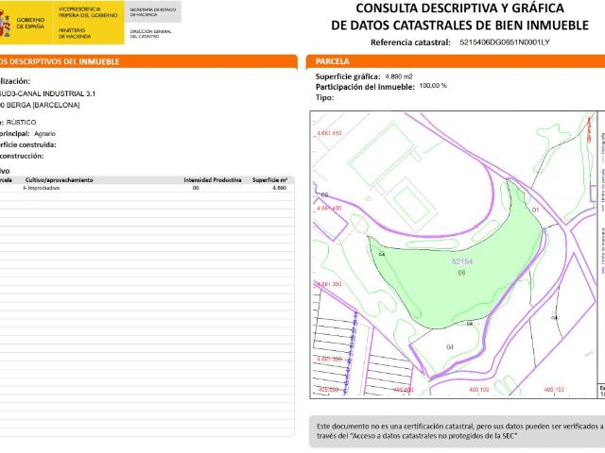
Task: Click the Cultivo/aprovechamiento column header
Action: [59, 179]
